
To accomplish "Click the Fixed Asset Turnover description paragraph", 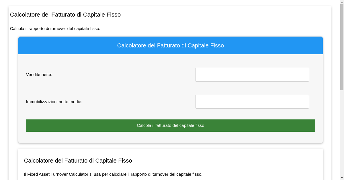I will coord(113,174).
